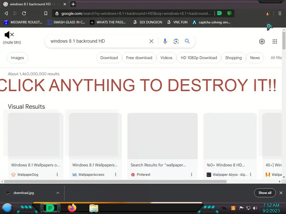Viewport: 286px width, 214px height.
Task: Open the WHATS THE PASS... bookmark
Action: [108, 22]
